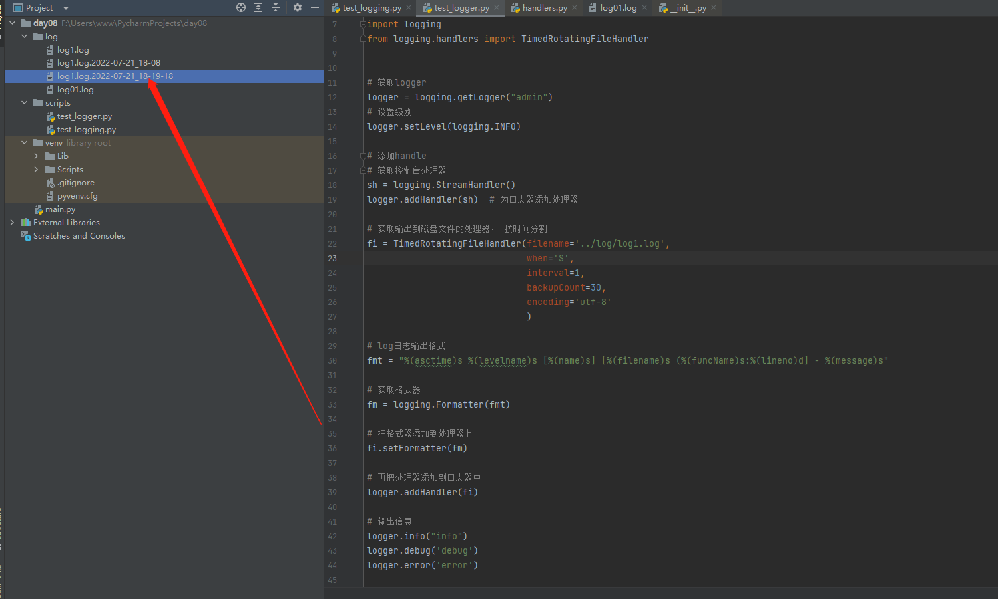This screenshot has height=599, width=998.
Task: Select log1.log.2022-07-21_18-08 in the tree
Action: point(109,63)
